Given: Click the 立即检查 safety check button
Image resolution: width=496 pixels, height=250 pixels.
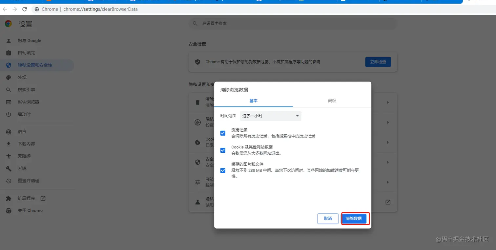Looking at the screenshot, I should click(378, 62).
